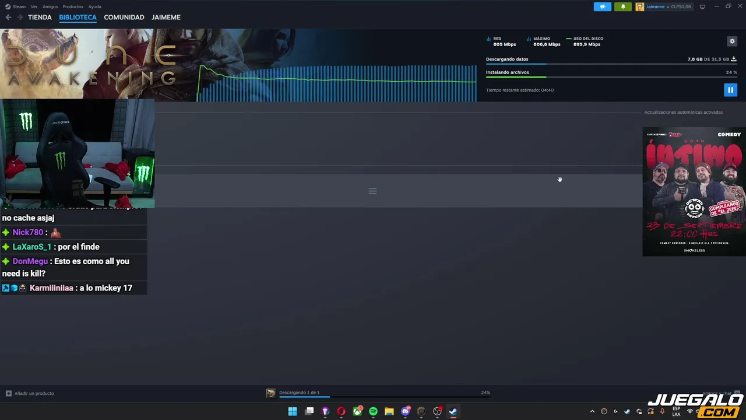Click the USO DEL DISCO stat
746x420 pixels.
[x=585, y=41]
